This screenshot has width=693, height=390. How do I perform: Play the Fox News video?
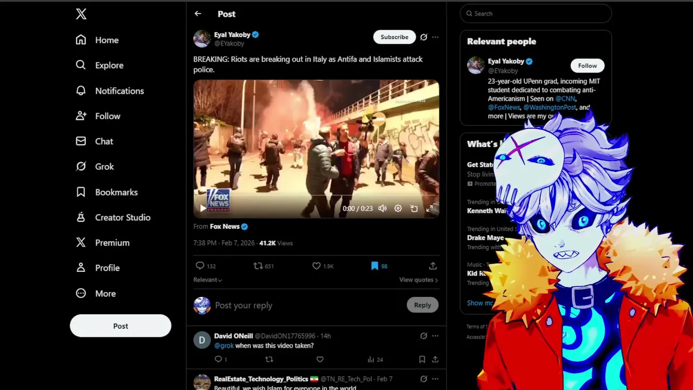click(202, 208)
